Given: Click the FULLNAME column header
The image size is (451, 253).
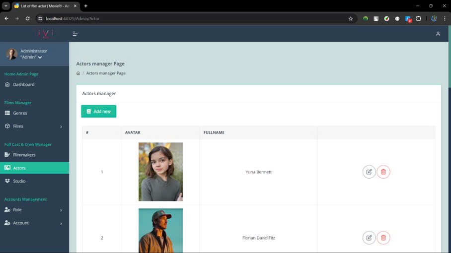Looking at the screenshot, I should coord(214,132).
